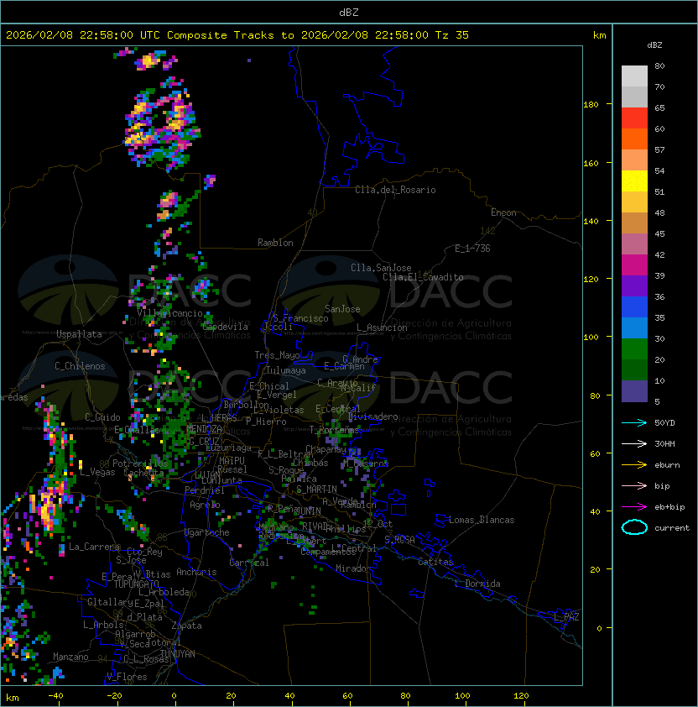
Task: Click the yellow eburn arrow legend icon
Action: click(634, 465)
